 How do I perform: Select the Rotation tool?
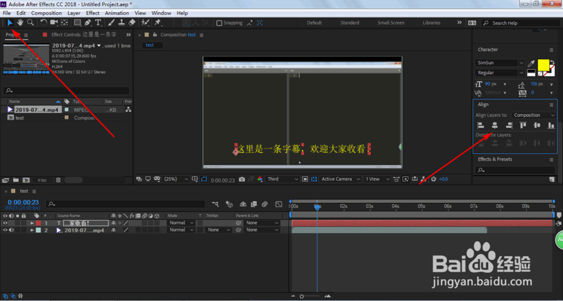[x=43, y=23]
